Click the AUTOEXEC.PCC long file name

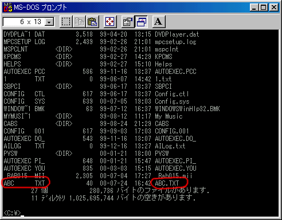[x=175, y=72]
